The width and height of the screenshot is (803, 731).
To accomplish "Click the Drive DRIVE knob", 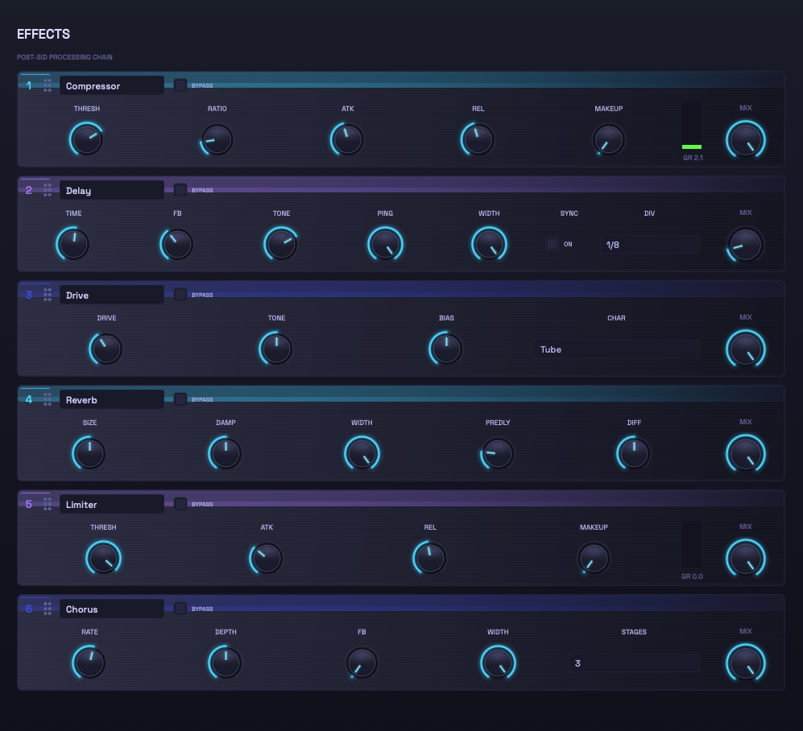I will (x=106, y=349).
